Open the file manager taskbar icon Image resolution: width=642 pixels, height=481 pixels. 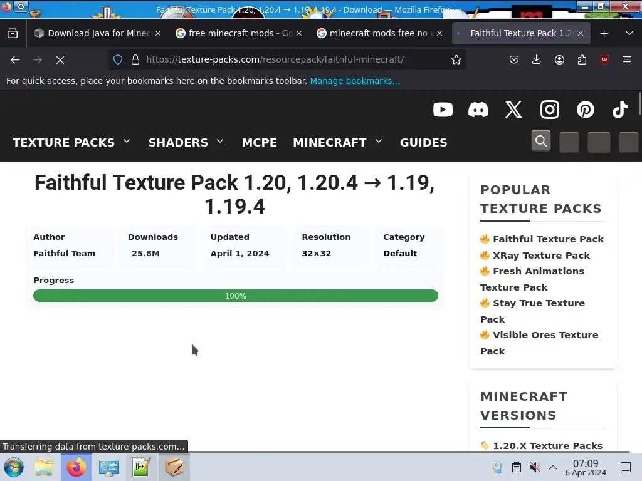[x=44, y=467]
